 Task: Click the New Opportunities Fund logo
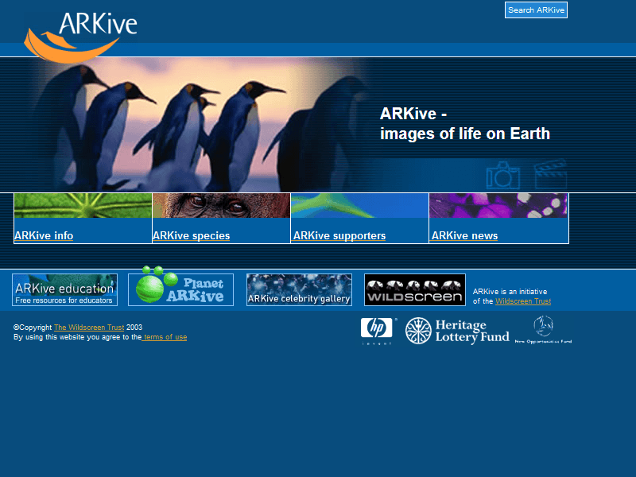[x=543, y=330]
